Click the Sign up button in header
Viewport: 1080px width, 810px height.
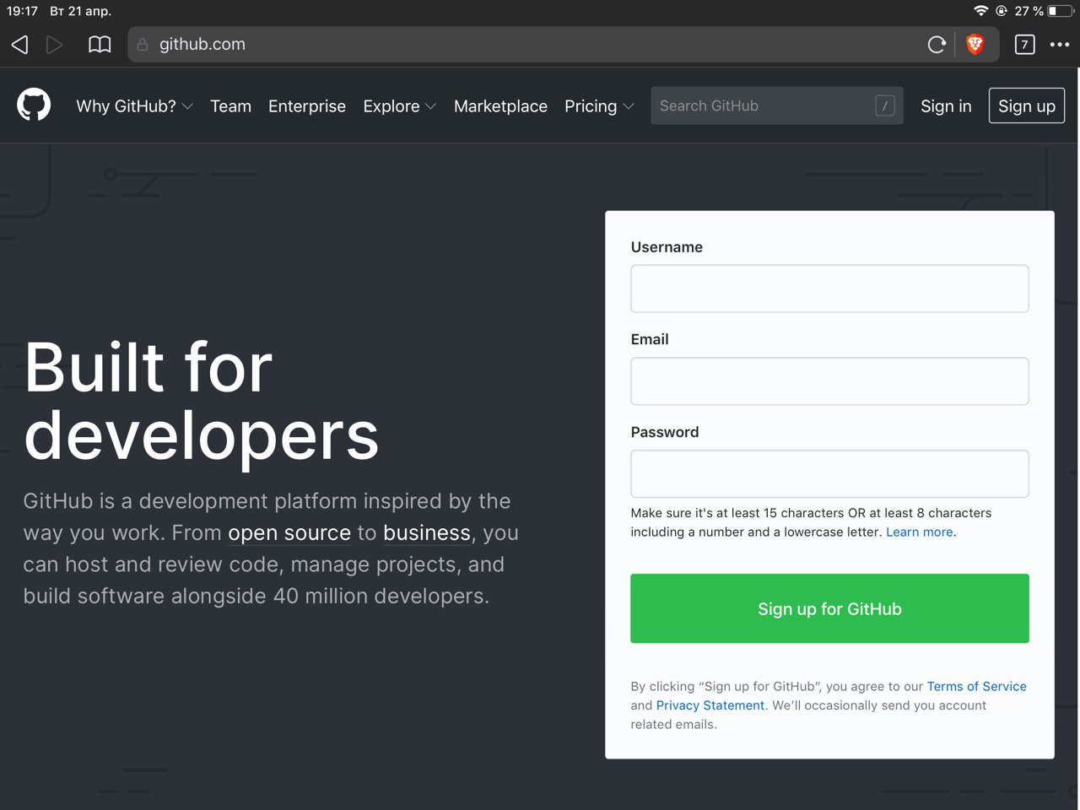[1027, 106]
